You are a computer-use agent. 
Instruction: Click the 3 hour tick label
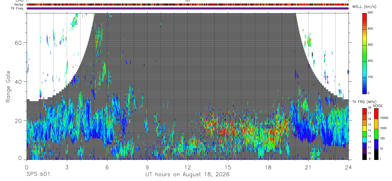[67, 167]
